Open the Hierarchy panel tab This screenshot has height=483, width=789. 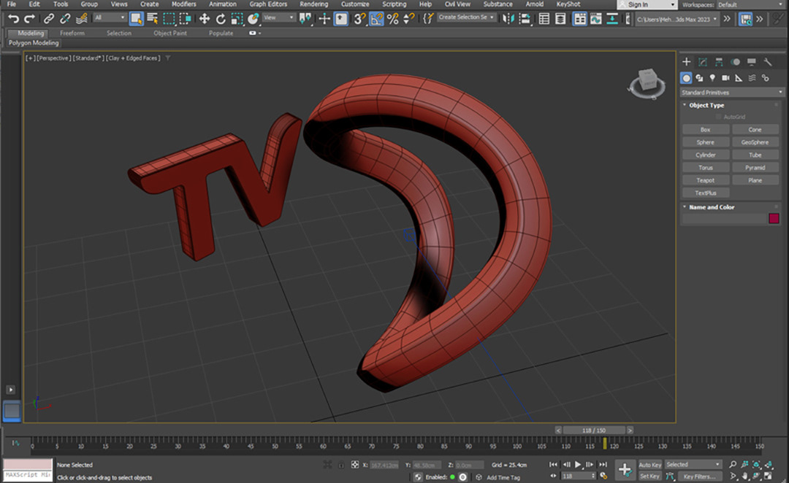pos(719,62)
